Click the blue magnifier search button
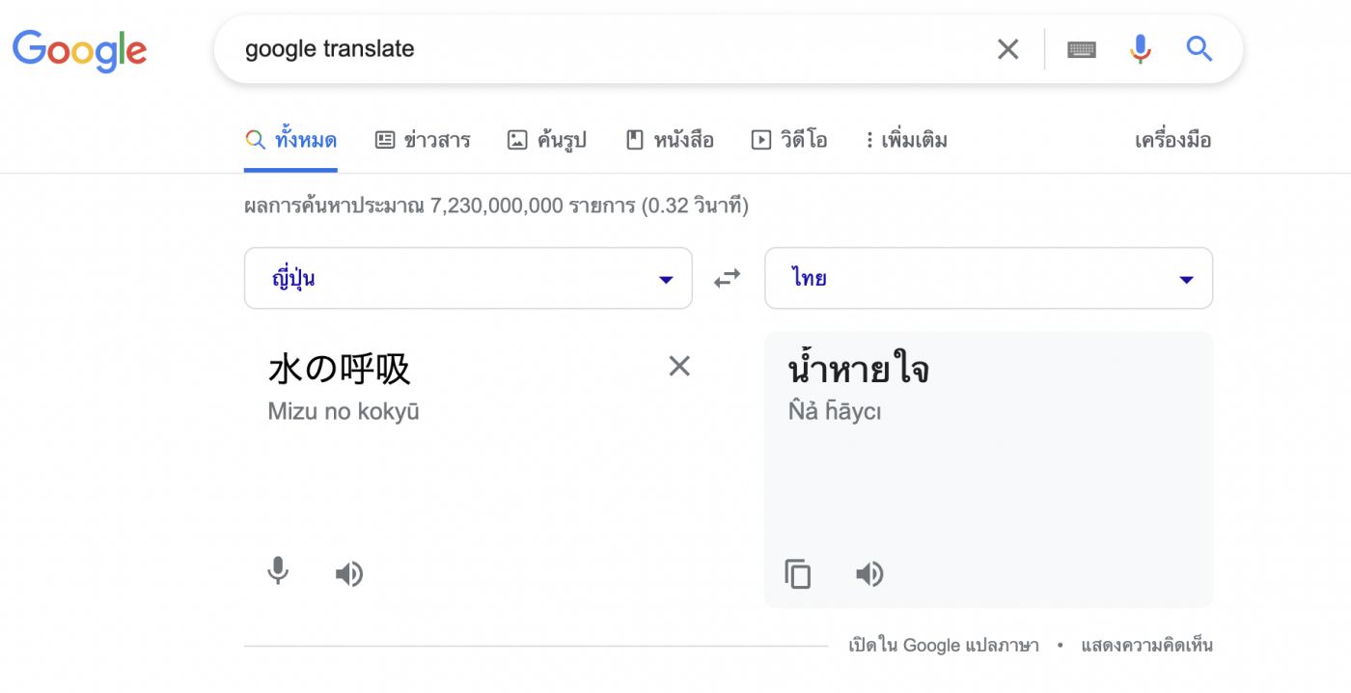1351x693 pixels. click(x=1199, y=49)
